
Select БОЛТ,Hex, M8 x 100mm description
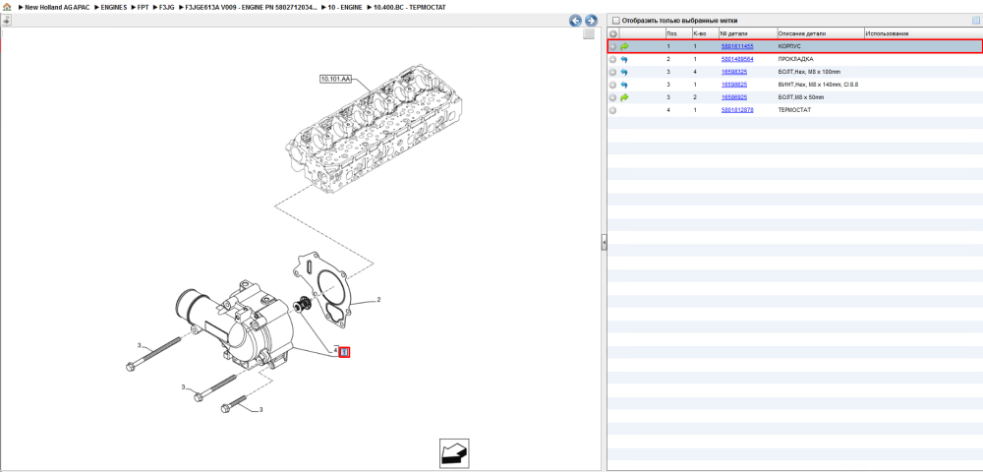809,72
